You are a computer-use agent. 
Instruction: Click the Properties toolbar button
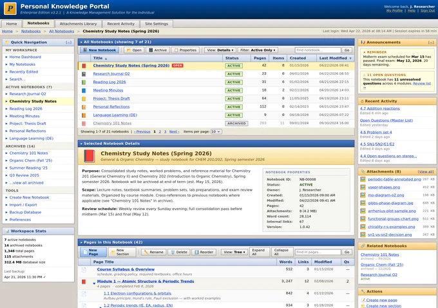coord(186,50)
